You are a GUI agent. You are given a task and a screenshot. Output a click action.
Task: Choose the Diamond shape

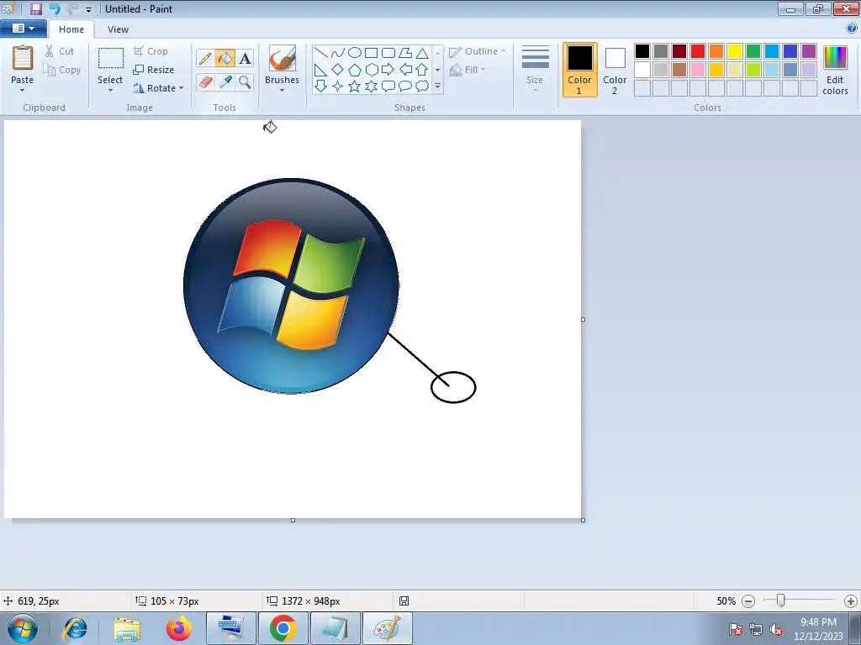pos(338,70)
